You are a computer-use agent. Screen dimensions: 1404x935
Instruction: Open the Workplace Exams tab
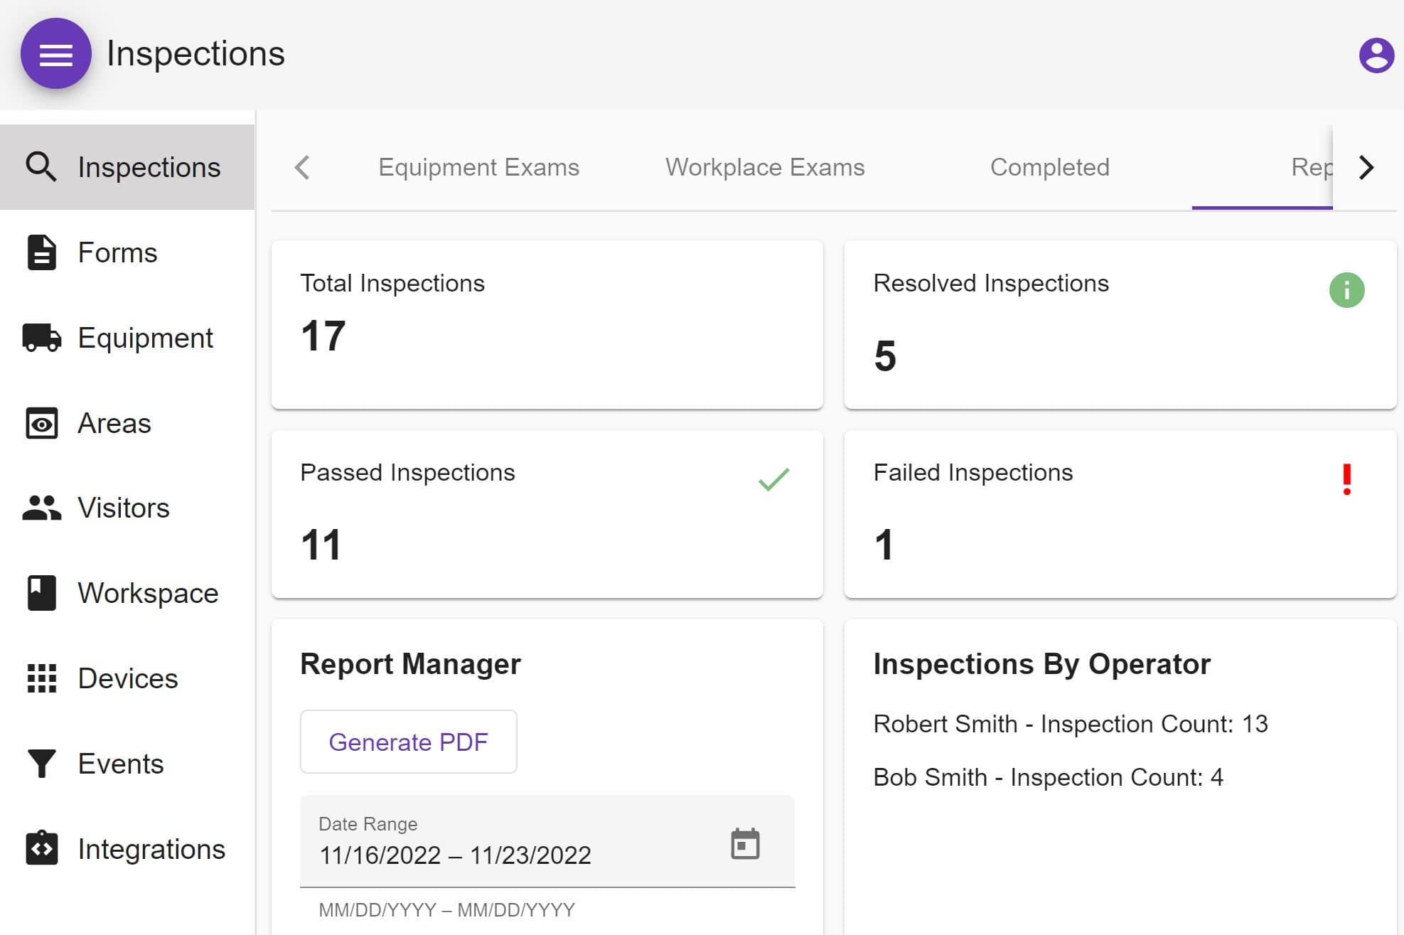point(764,167)
